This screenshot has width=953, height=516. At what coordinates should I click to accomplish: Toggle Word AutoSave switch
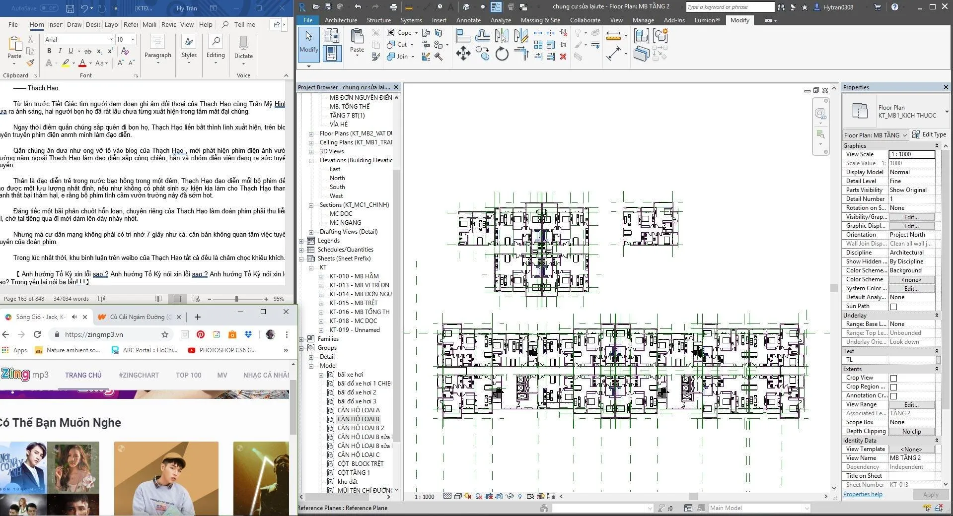pyautogui.click(x=49, y=8)
